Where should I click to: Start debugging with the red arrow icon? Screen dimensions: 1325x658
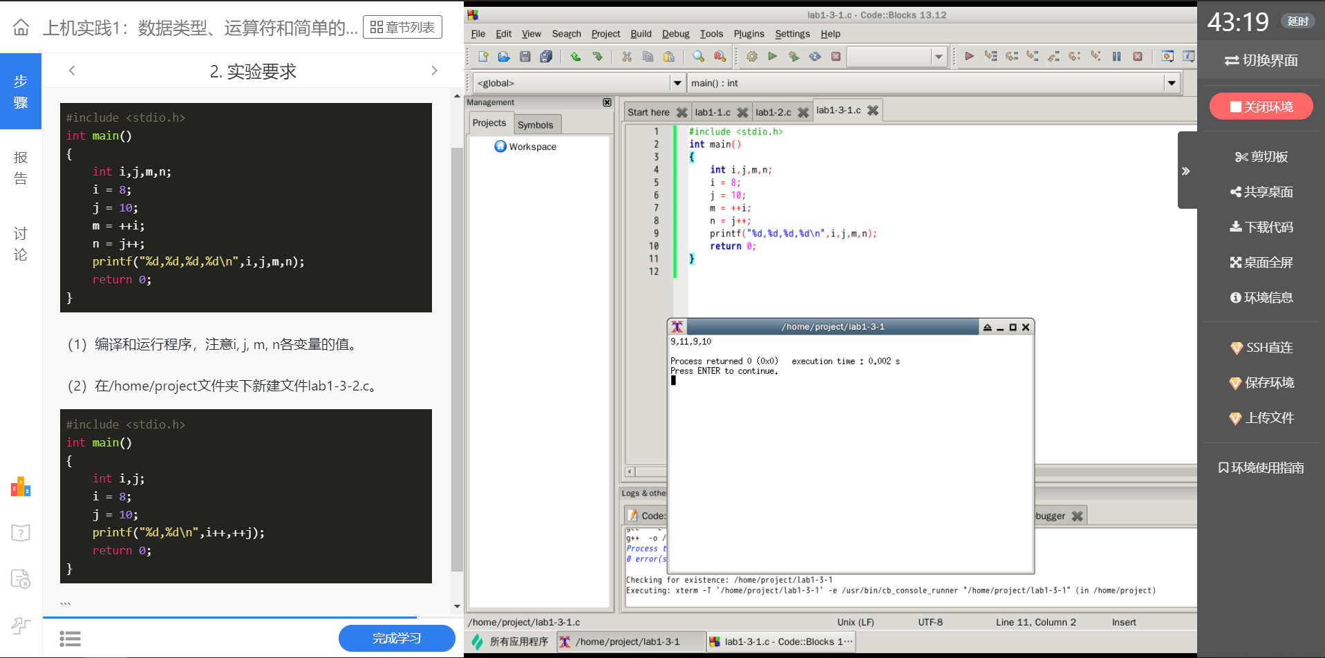[x=969, y=57]
